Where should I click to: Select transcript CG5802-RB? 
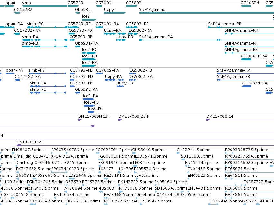pos(137,24)
